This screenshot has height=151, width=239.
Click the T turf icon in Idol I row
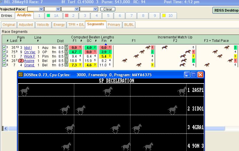click(66, 47)
